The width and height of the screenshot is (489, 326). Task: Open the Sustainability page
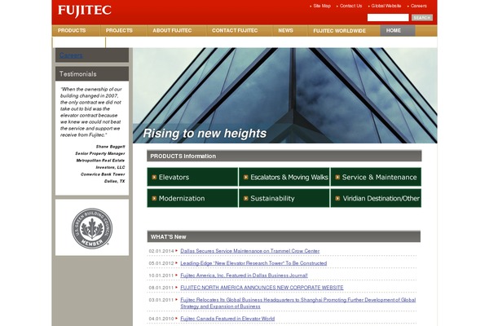click(x=284, y=198)
